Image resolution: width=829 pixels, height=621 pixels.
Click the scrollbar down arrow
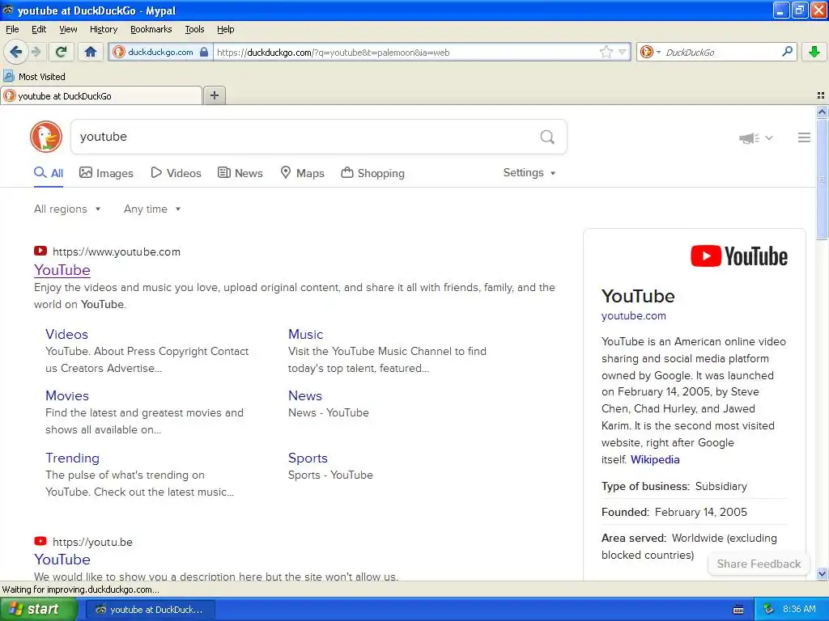click(822, 573)
